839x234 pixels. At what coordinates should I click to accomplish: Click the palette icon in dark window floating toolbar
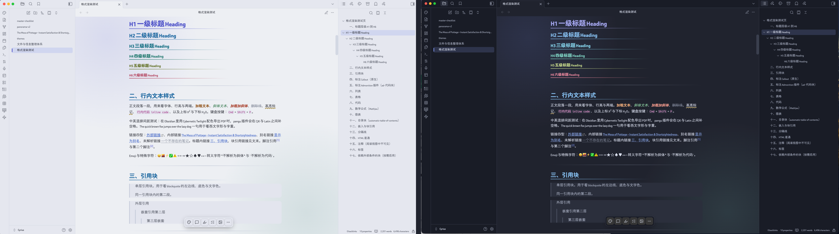(610, 221)
